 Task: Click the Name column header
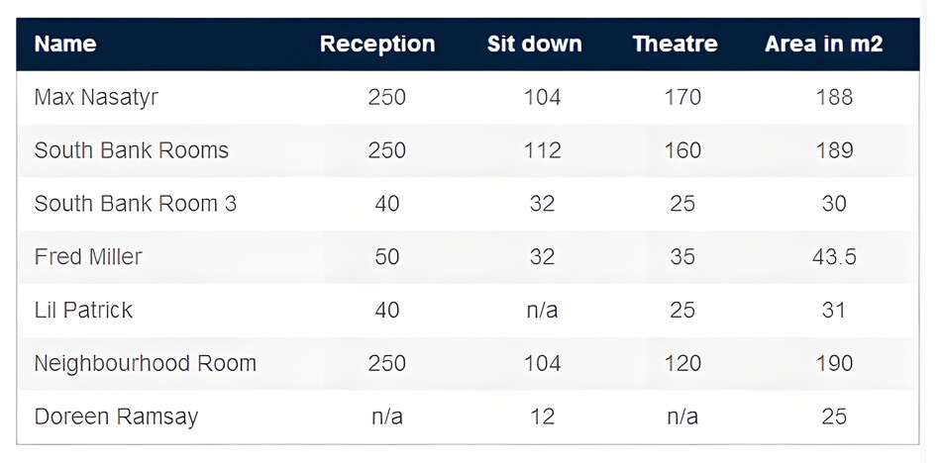(x=65, y=44)
